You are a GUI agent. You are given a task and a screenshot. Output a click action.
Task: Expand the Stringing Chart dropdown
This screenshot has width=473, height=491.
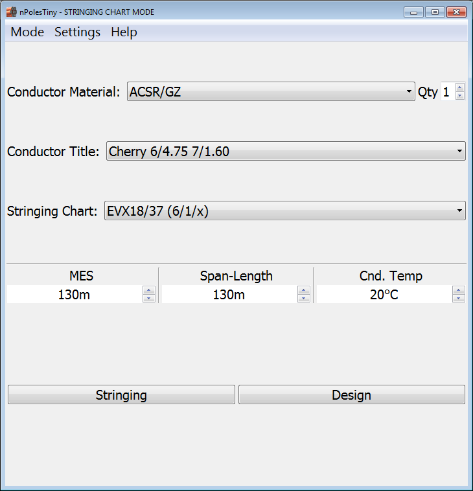284,211
